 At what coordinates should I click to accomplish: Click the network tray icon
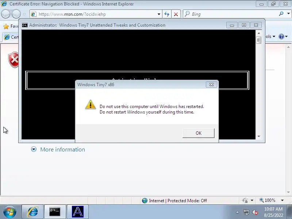click(x=246, y=212)
